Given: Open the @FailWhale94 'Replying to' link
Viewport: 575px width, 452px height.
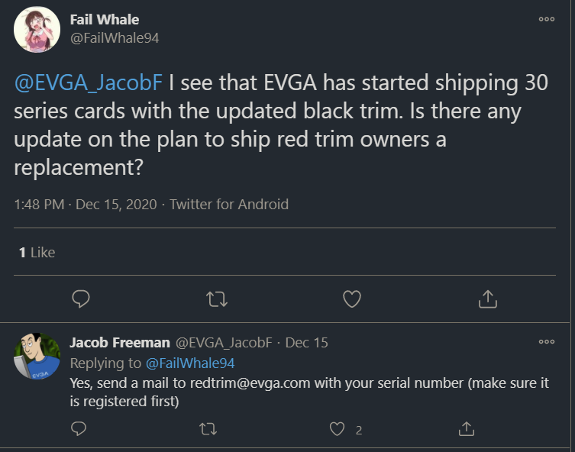Looking at the screenshot, I should click(190, 363).
